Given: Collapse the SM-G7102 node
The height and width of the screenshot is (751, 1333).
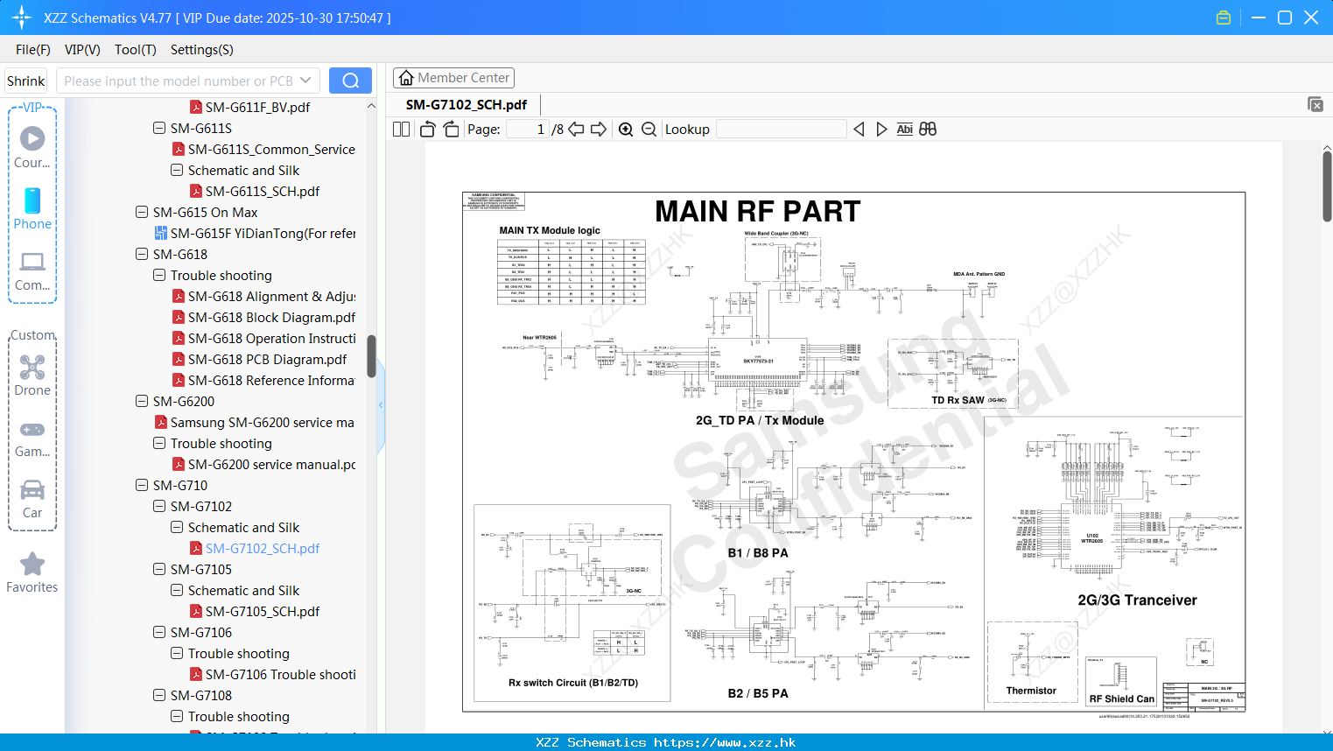Looking at the screenshot, I should click(x=159, y=506).
